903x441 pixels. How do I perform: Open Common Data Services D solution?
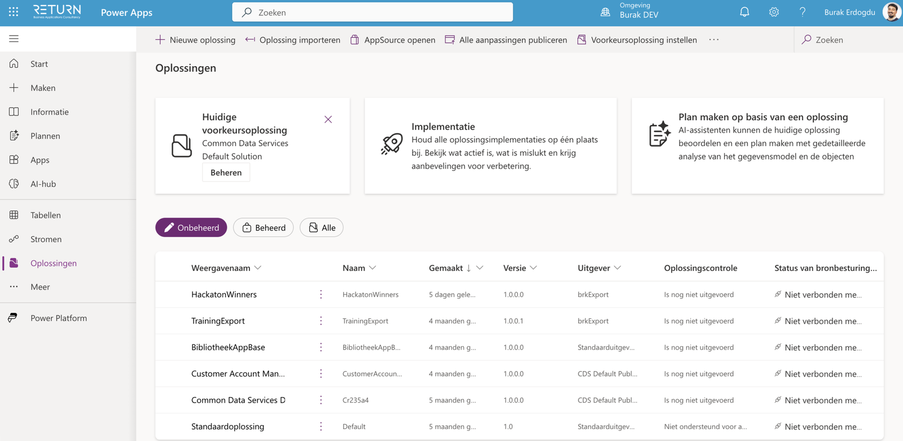pyautogui.click(x=238, y=400)
